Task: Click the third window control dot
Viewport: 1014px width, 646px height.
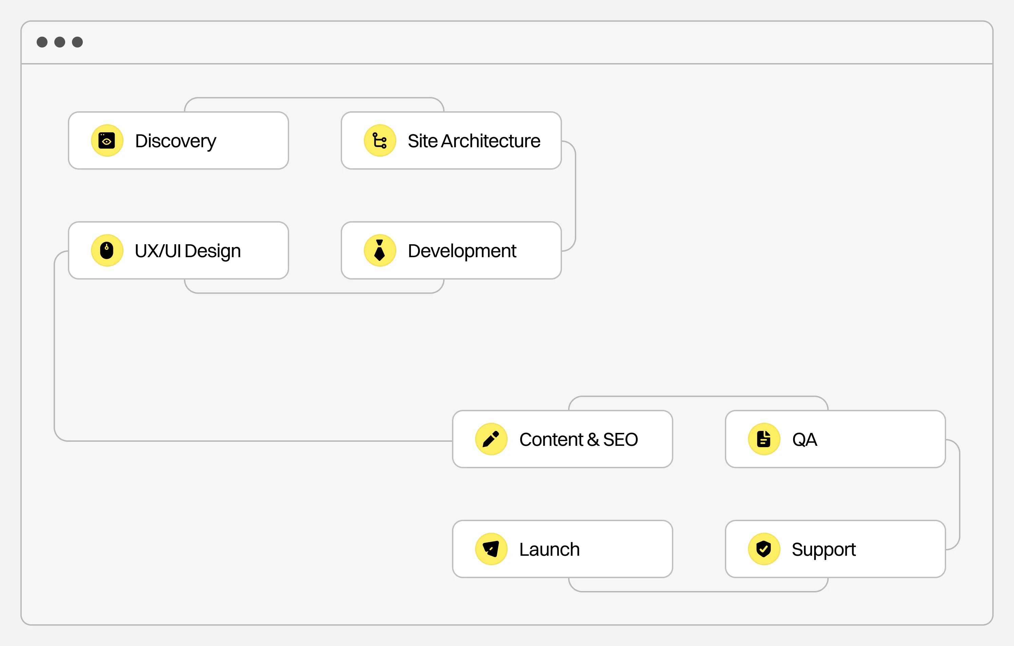Action: coord(77,42)
